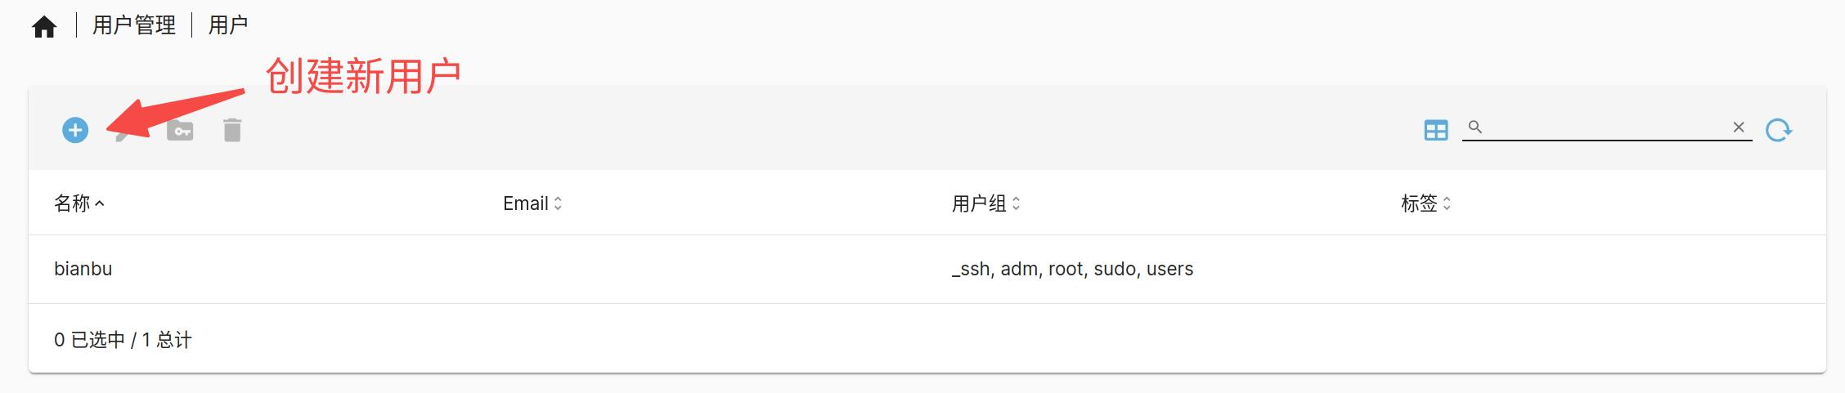The image size is (1845, 393).
Task: Reload the user list with refresh icon
Action: pyautogui.click(x=1778, y=130)
